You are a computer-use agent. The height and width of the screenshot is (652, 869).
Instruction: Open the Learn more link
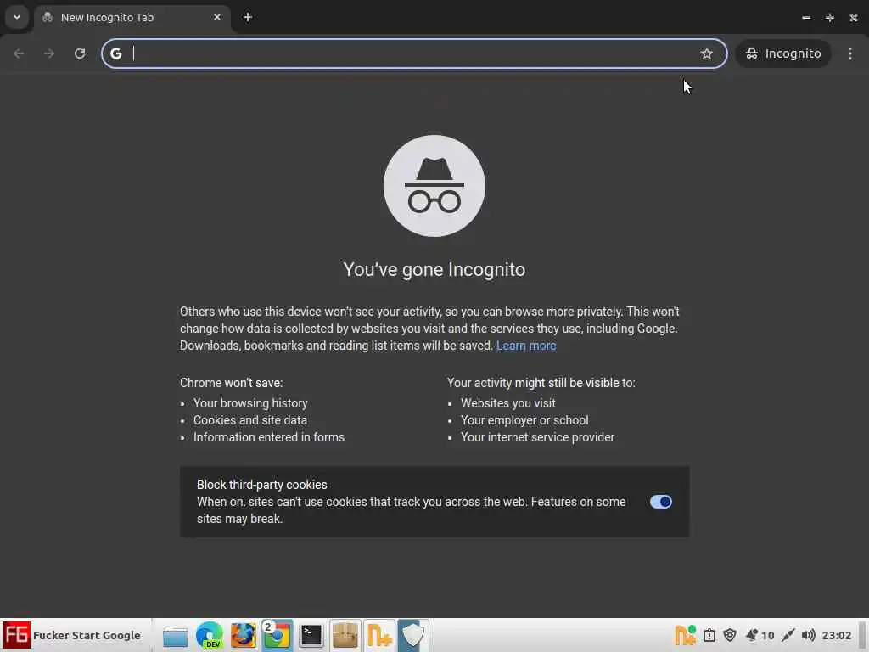point(526,346)
